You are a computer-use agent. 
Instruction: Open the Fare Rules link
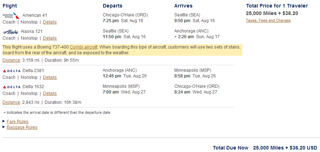coord(18,122)
